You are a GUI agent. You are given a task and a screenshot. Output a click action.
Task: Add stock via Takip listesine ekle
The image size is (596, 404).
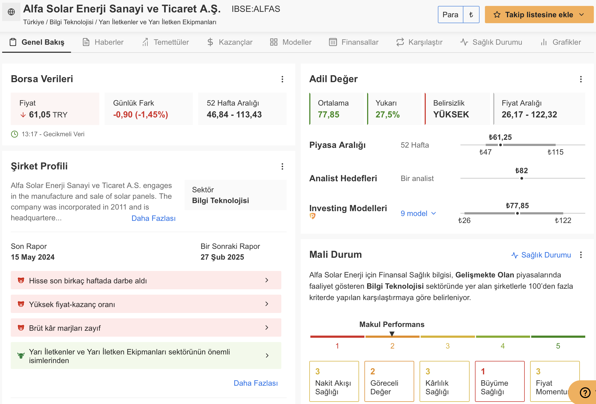(x=539, y=15)
